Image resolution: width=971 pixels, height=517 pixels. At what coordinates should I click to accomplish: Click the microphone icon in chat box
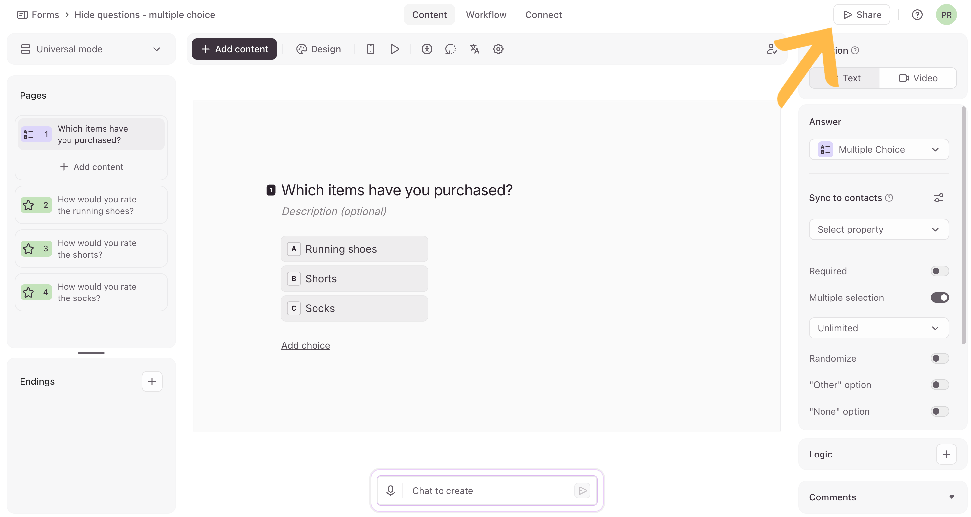pos(391,490)
